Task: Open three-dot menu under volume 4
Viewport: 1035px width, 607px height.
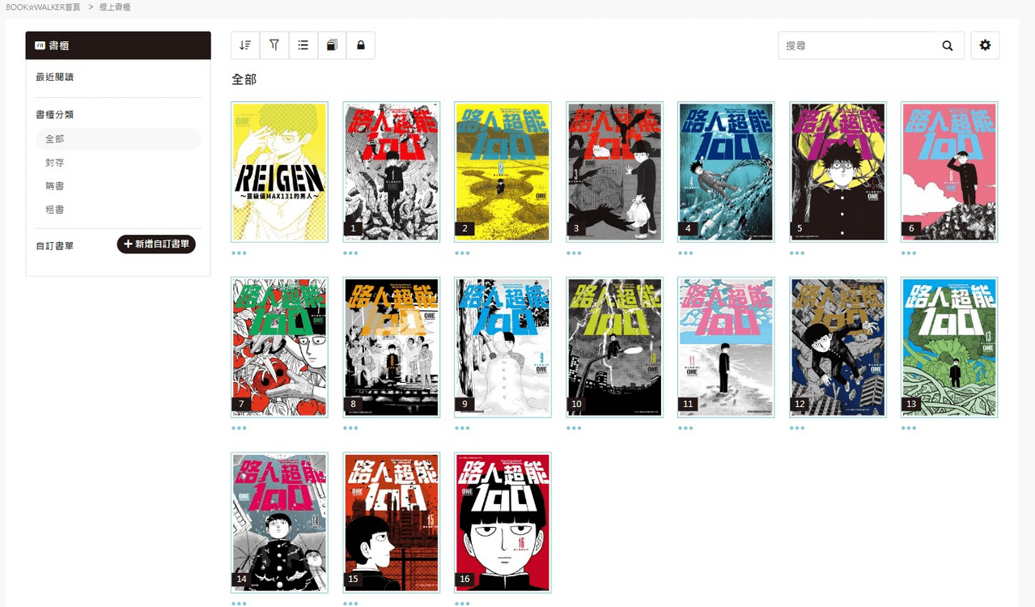Action: pyautogui.click(x=685, y=253)
